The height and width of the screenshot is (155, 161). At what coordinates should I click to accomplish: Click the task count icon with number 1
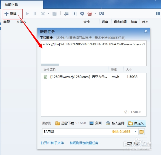coord(75,14)
